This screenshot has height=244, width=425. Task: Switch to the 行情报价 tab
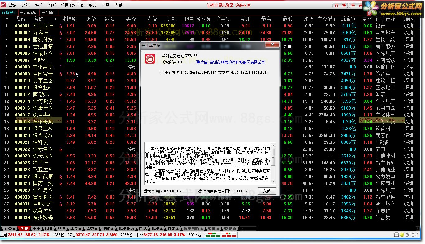[x=9, y=12]
